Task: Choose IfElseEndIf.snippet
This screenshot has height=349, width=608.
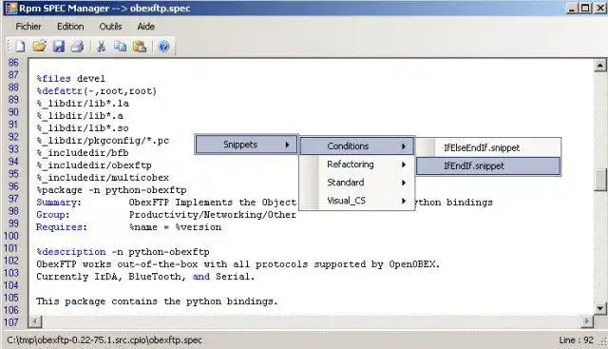Action: [x=488, y=147]
